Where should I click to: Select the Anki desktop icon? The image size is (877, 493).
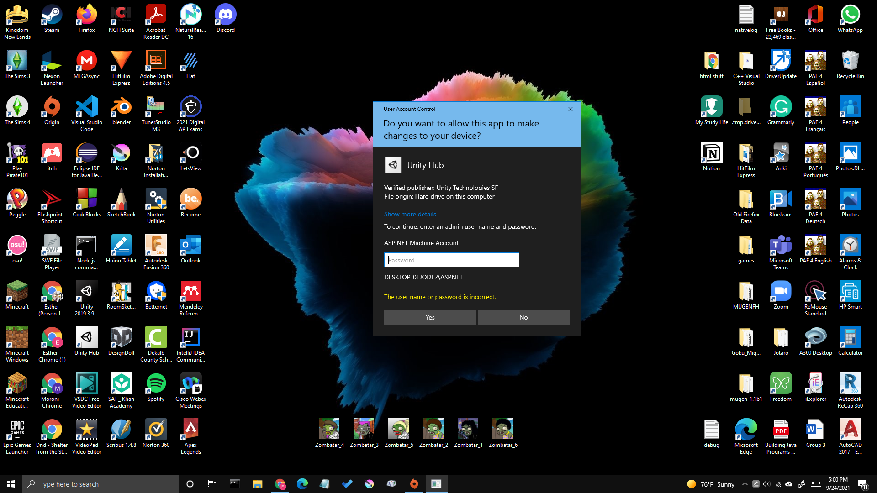[781, 157]
